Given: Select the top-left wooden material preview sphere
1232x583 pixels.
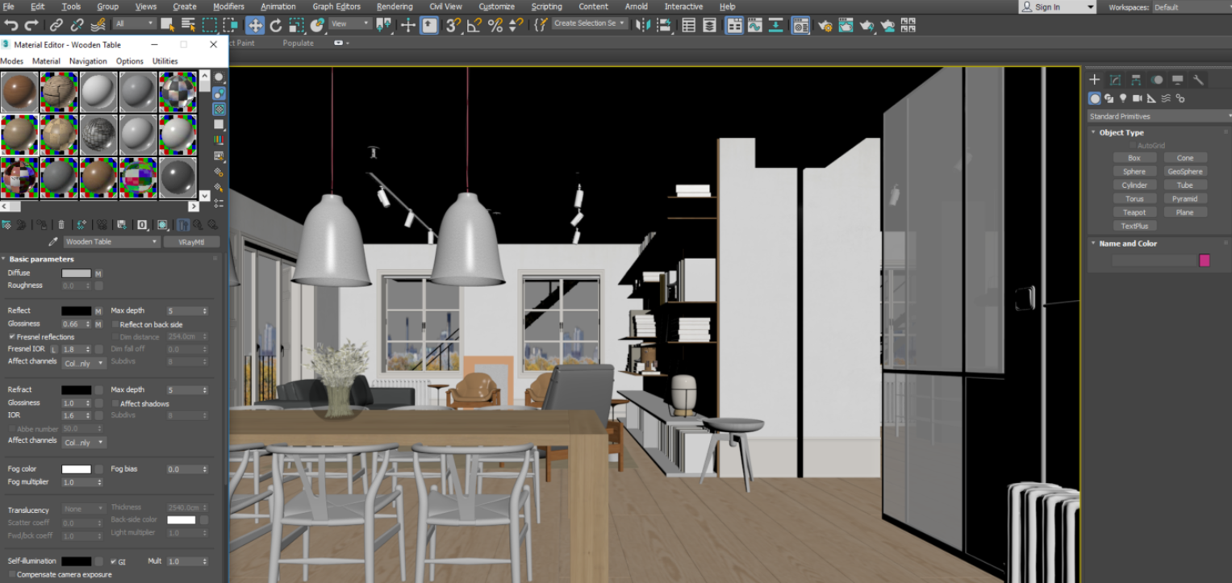Looking at the screenshot, I should (19, 91).
